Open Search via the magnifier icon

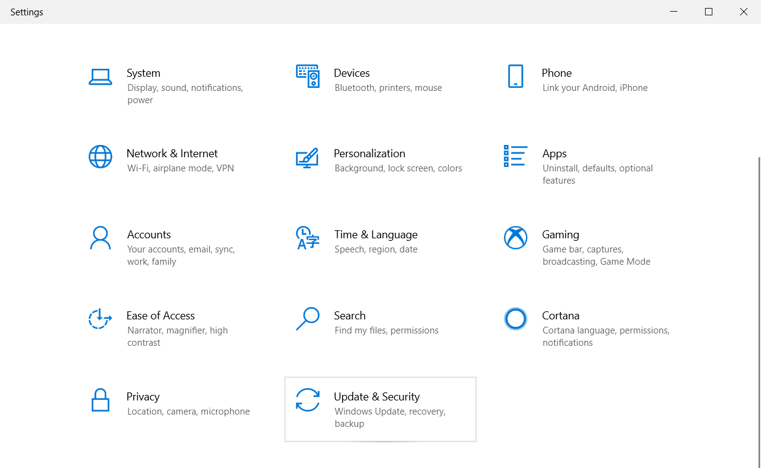(308, 319)
